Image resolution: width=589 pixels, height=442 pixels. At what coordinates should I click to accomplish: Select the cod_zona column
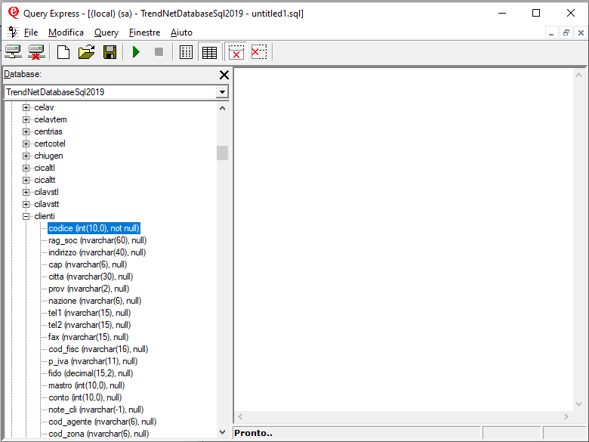(98, 434)
